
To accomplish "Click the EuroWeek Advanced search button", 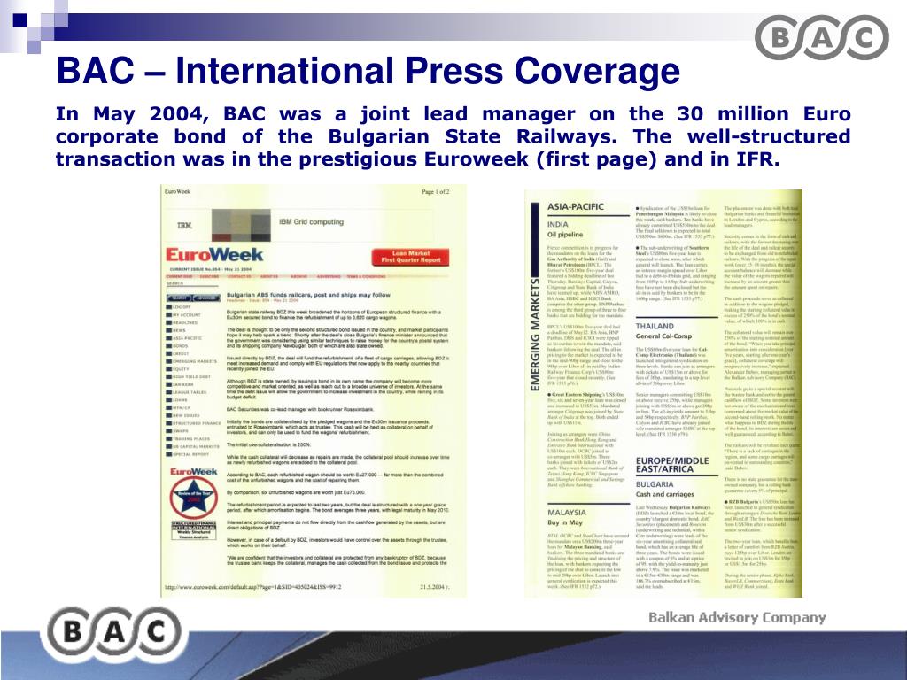I will click(x=206, y=297).
